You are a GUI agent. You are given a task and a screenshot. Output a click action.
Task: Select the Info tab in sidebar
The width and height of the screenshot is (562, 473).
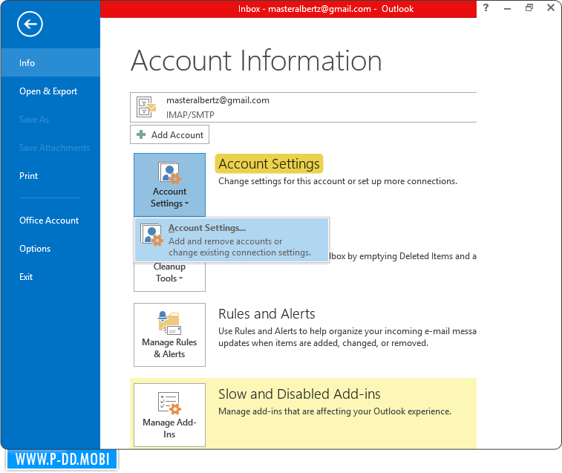[27, 63]
